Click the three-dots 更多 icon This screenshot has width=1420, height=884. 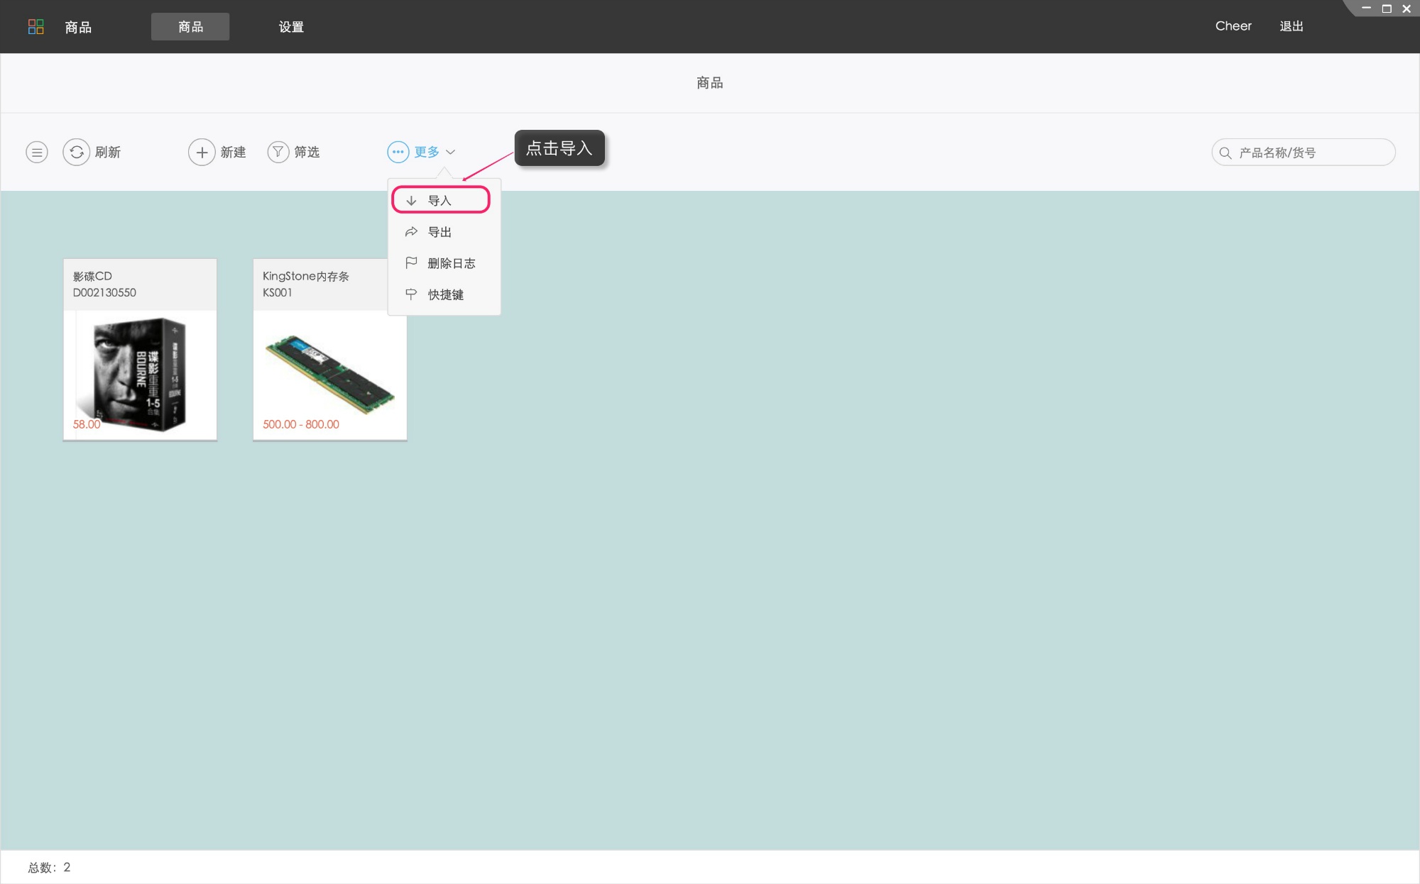(398, 152)
